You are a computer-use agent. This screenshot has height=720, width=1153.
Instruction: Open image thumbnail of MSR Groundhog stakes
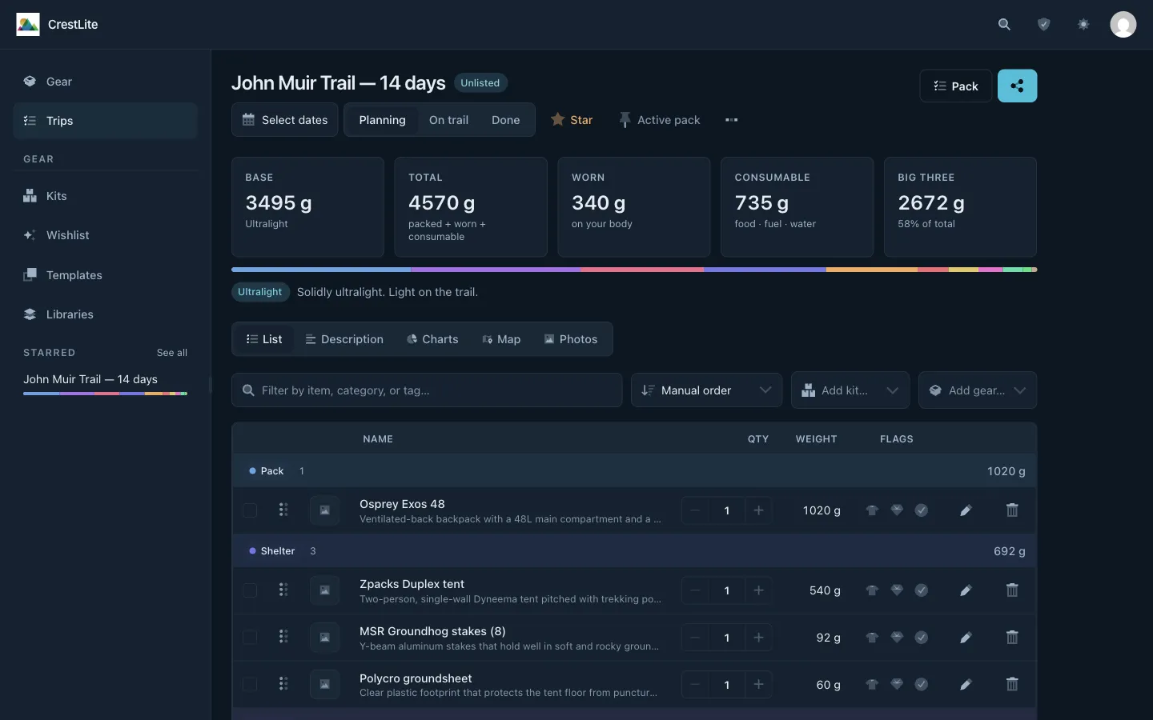pyautogui.click(x=325, y=638)
